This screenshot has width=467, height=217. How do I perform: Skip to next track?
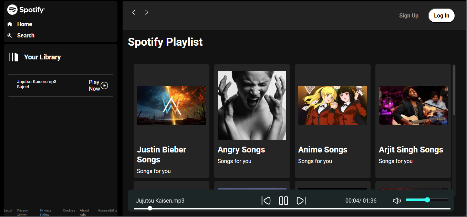coord(301,201)
